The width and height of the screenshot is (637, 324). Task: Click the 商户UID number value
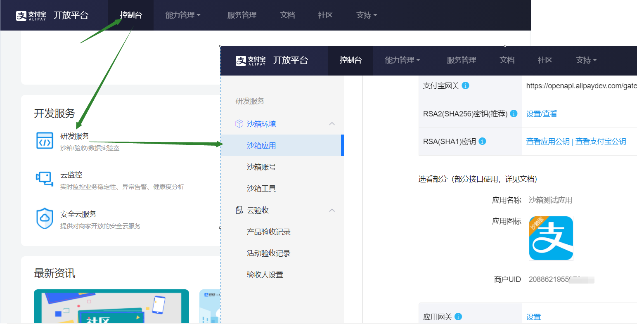[561, 279]
